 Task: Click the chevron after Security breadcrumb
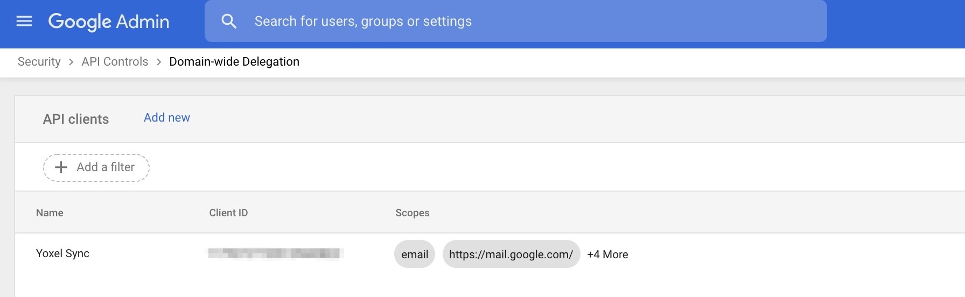71,62
